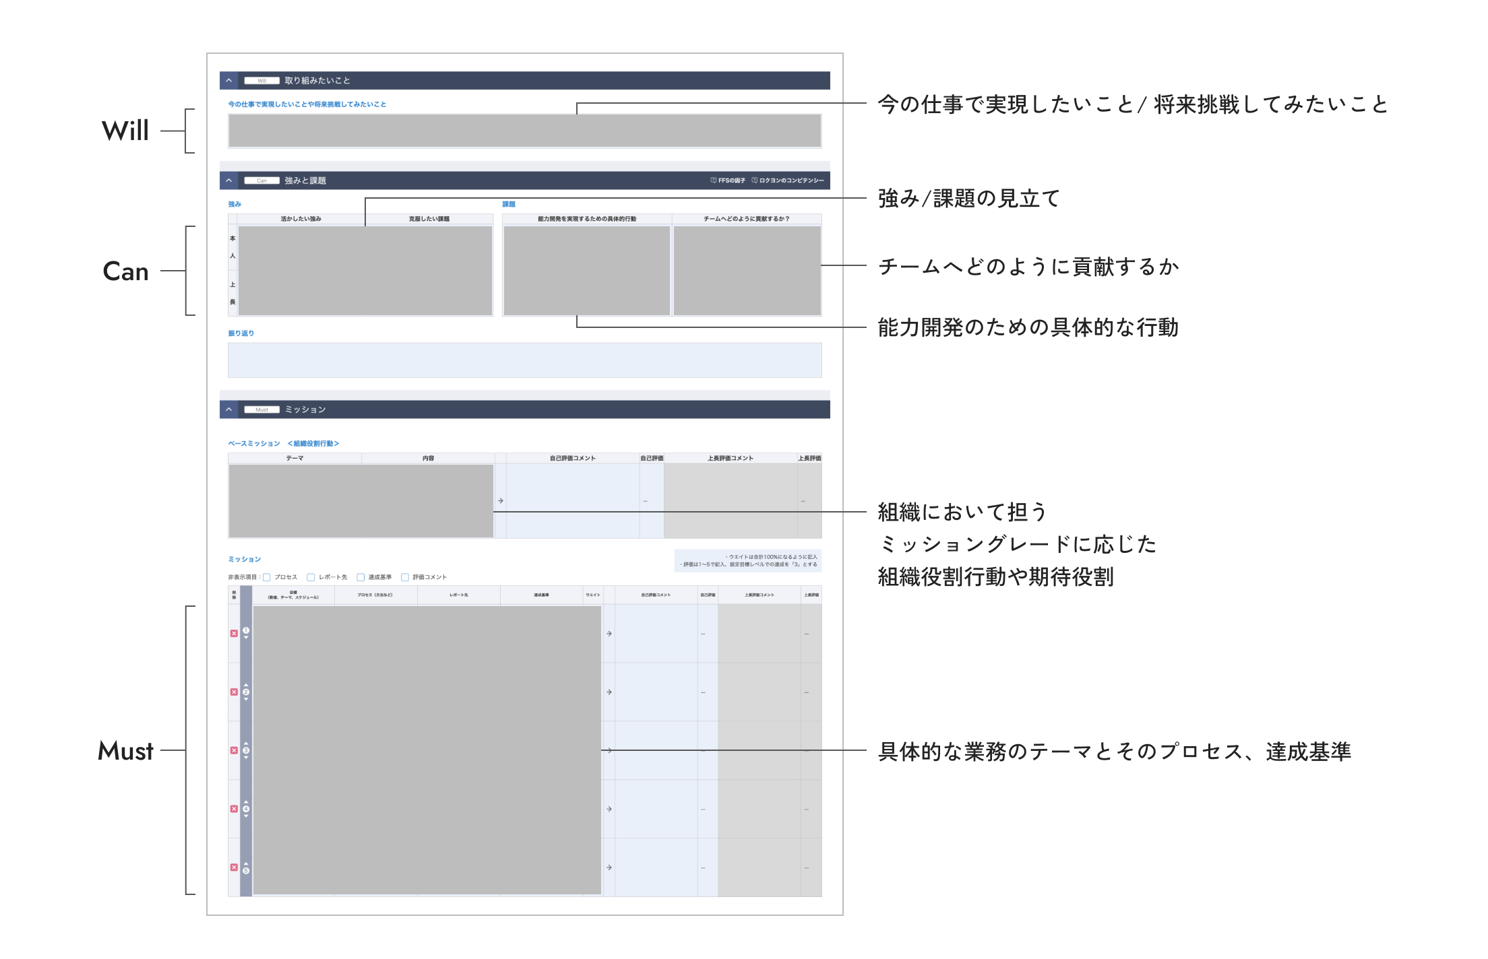Click the blue 強み subsection label
1488x959 pixels.
point(235,204)
